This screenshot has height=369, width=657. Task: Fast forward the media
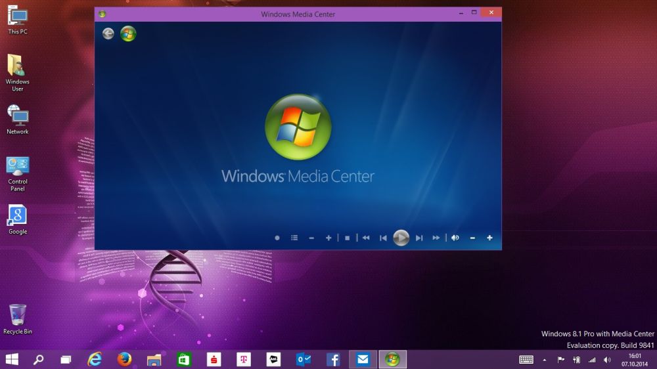[436, 238]
